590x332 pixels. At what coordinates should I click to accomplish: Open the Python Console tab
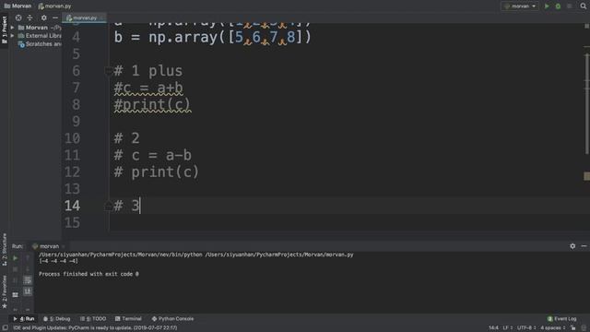pos(172,319)
